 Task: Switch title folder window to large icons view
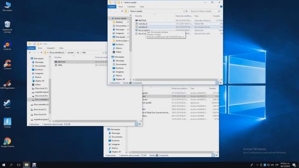coord(140,124)
